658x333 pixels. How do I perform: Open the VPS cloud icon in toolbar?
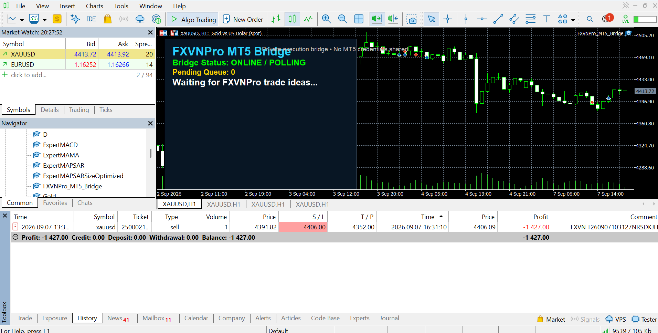(140, 19)
